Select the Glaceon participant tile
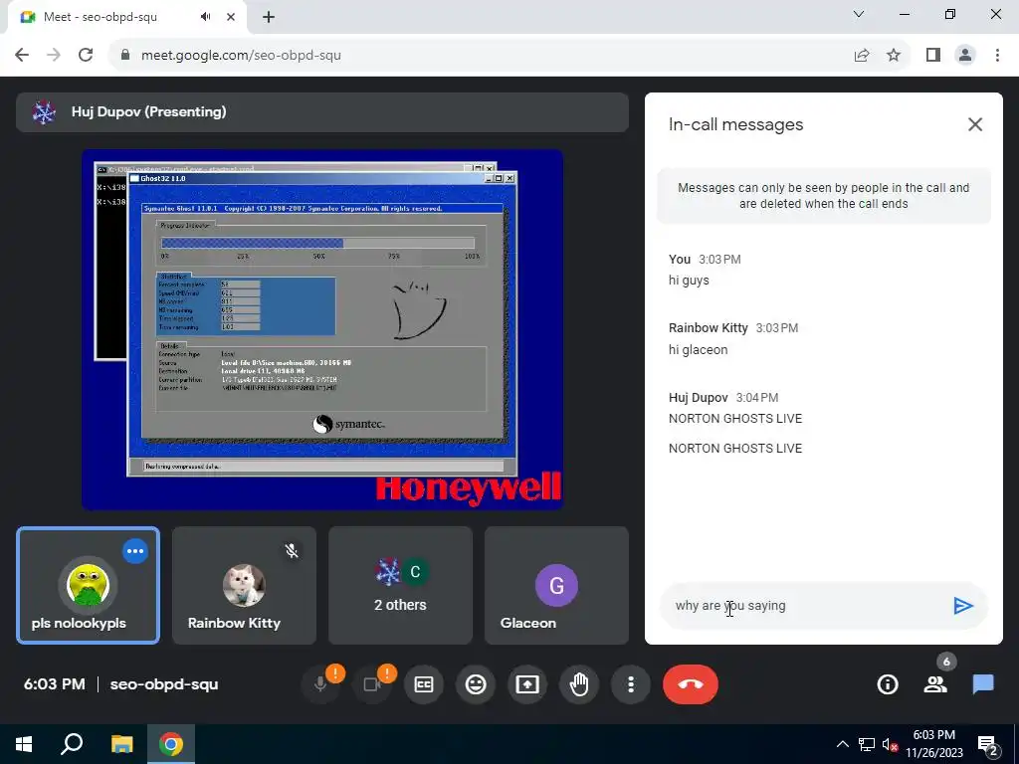Viewport: 1019px width, 764px height. (557, 585)
